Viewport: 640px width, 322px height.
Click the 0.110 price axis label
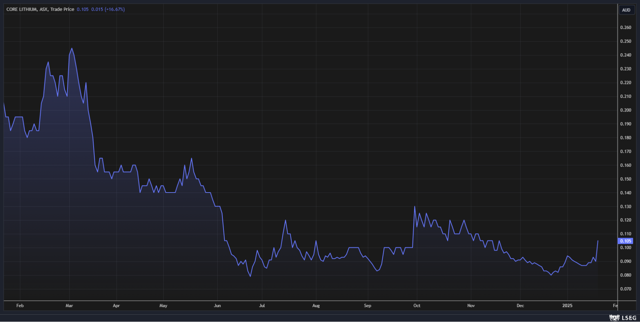pyautogui.click(x=626, y=234)
